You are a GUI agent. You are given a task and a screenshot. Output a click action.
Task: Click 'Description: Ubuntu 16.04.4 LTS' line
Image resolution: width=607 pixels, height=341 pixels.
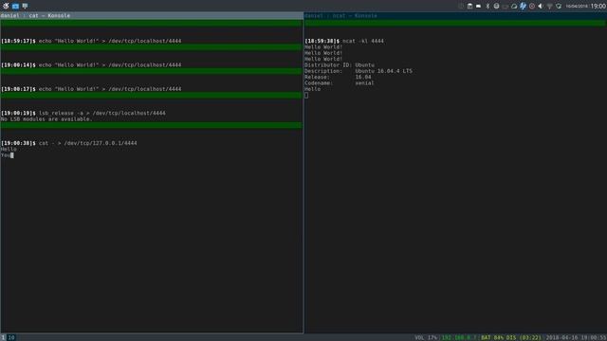(x=359, y=71)
